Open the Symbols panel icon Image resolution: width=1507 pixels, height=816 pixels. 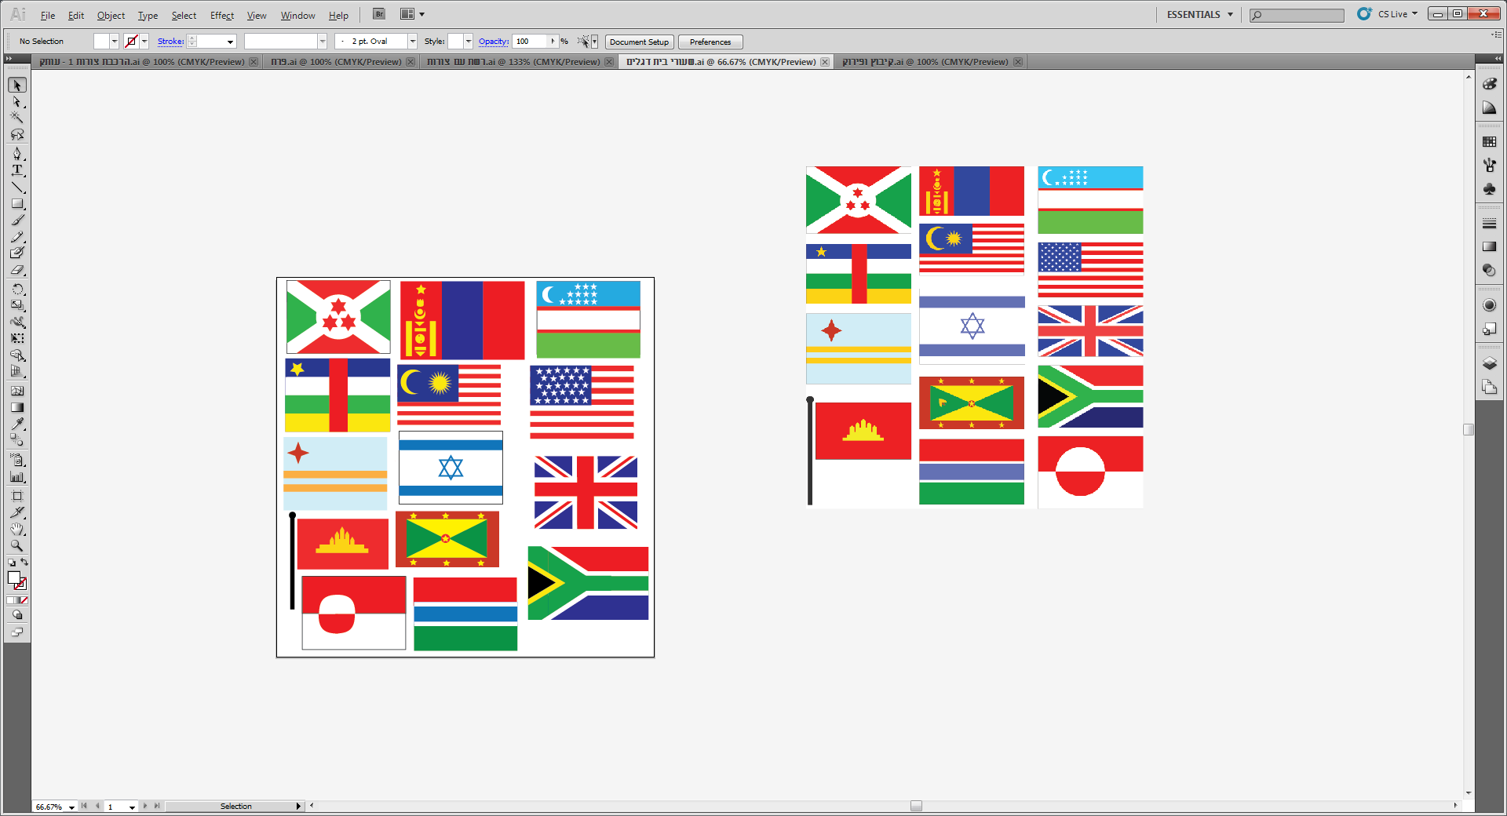1489,189
